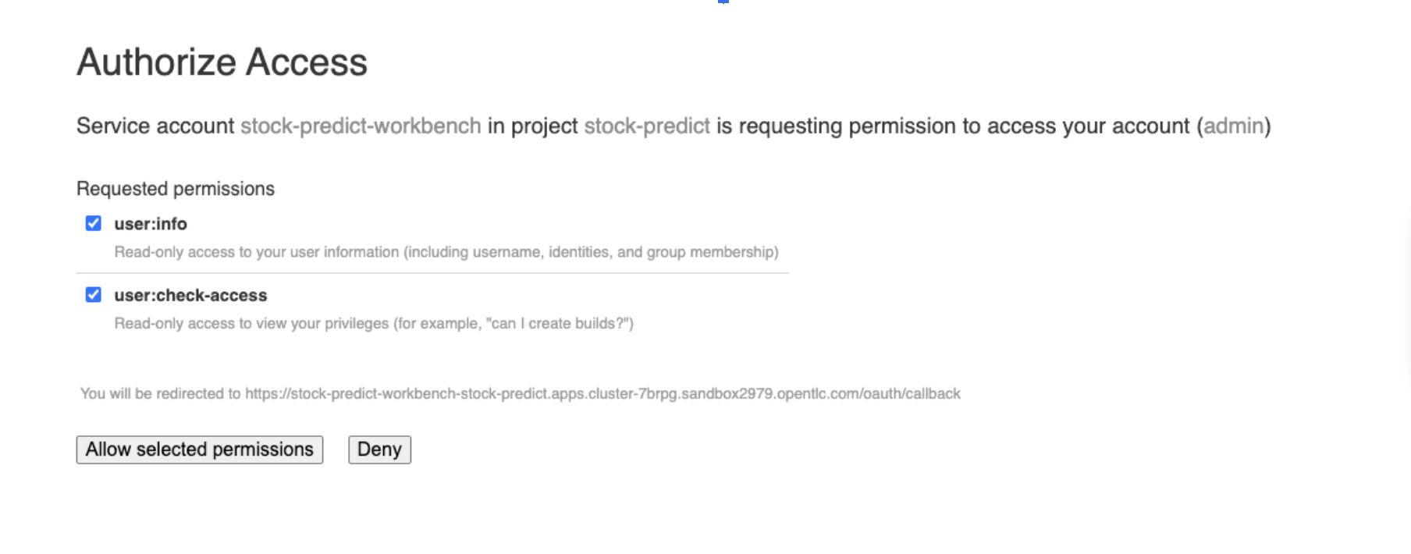Click the small blue marker at top edge
The image size is (1411, 554).
point(723,2)
